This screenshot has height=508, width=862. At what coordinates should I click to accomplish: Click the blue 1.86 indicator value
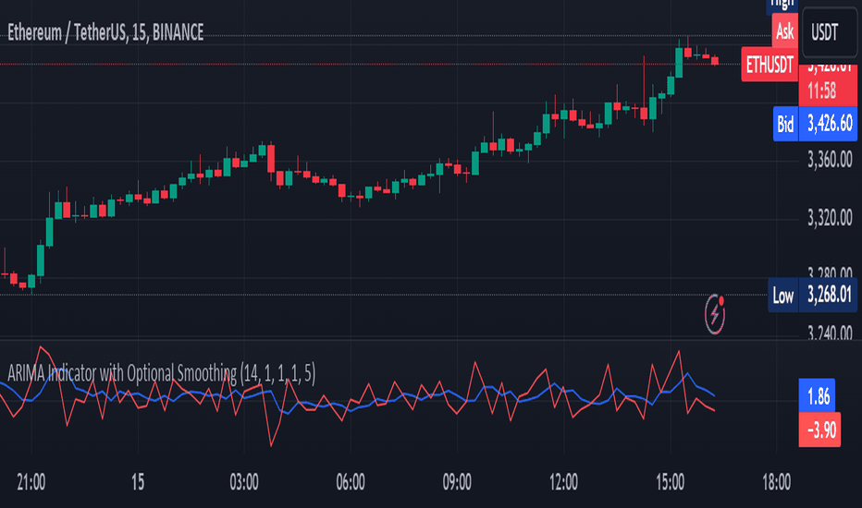(x=818, y=396)
